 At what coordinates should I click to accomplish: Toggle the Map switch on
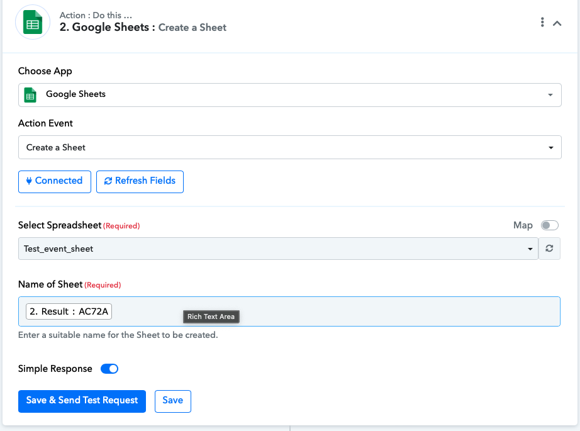pos(549,225)
